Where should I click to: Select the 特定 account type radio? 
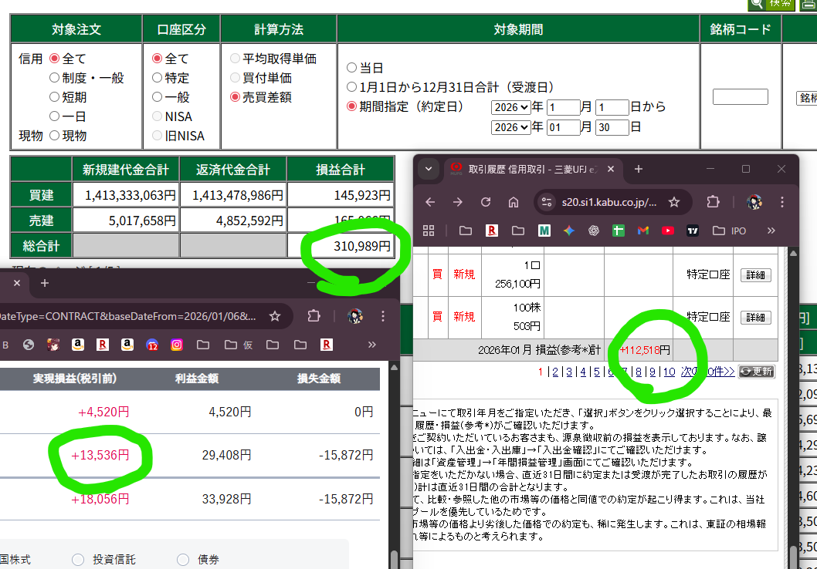(158, 78)
